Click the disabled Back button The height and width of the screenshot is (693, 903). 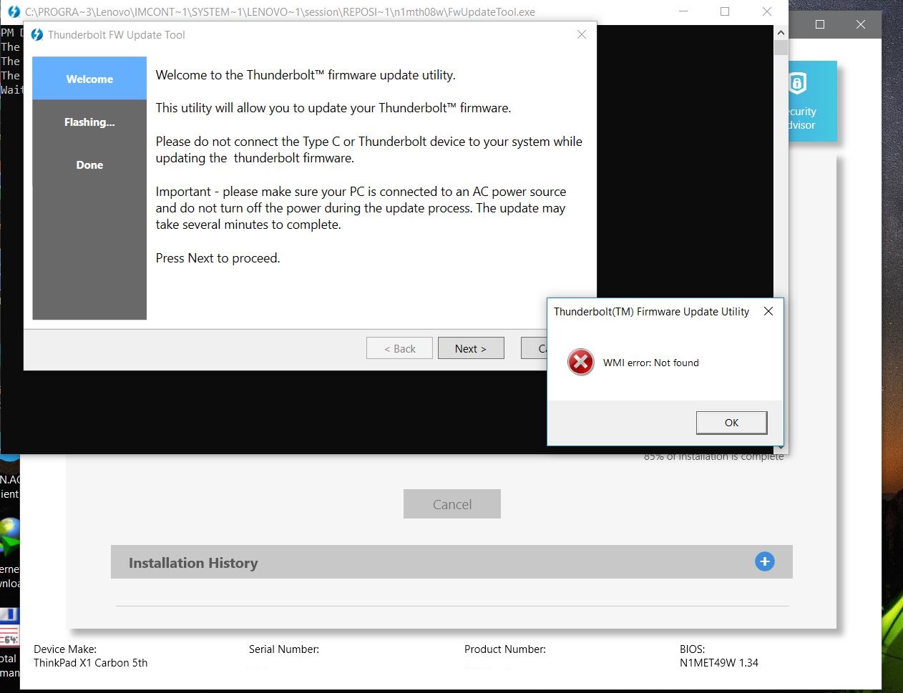tap(399, 348)
